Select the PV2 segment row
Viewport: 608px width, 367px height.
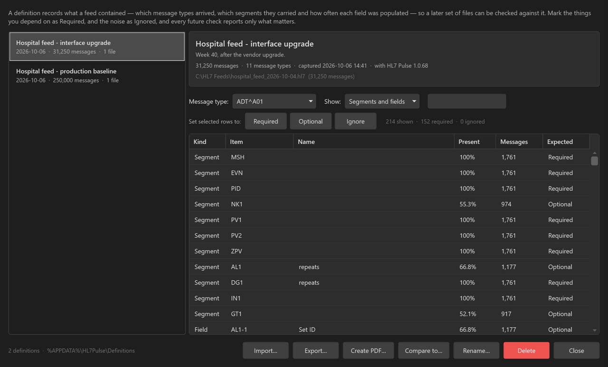(x=389, y=235)
